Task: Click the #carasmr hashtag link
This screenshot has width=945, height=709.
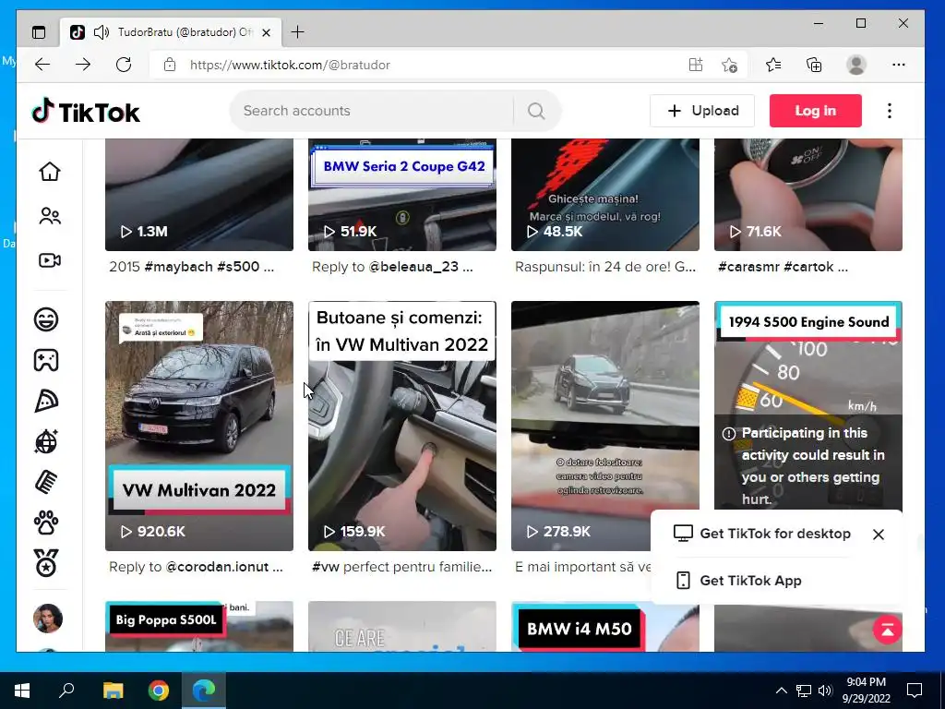Action: (x=748, y=267)
